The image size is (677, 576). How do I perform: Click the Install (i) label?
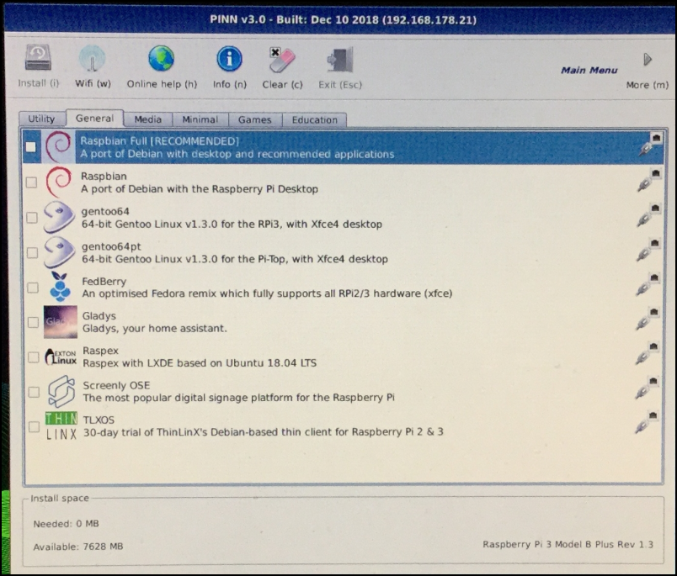pos(39,82)
